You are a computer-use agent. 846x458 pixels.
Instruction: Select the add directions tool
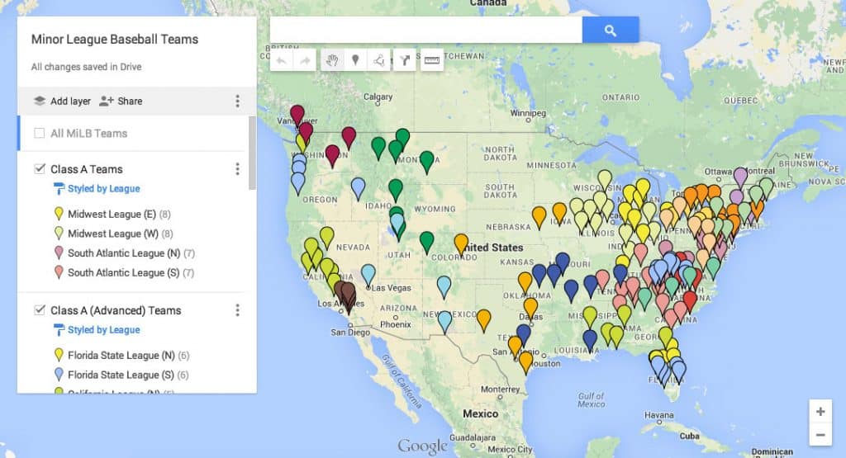click(x=405, y=60)
